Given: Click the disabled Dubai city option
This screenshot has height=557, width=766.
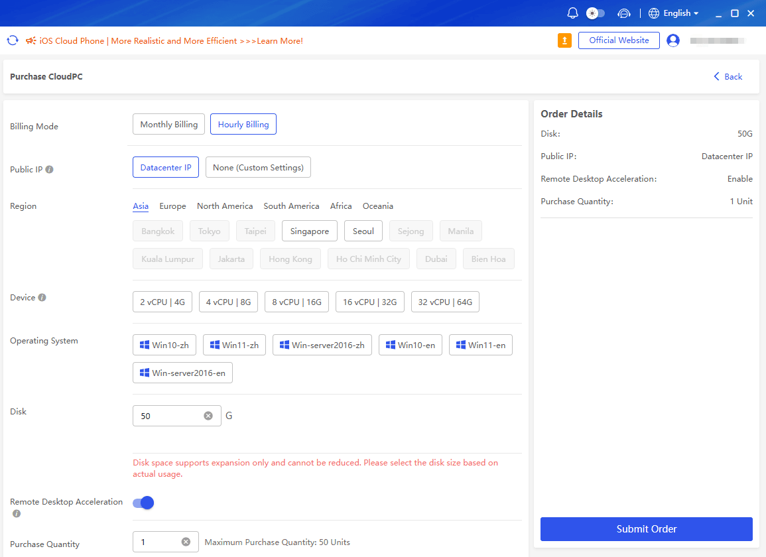Looking at the screenshot, I should (x=436, y=259).
